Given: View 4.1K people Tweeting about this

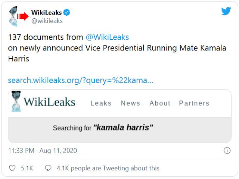Looking at the screenshot, I should [108, 169].
